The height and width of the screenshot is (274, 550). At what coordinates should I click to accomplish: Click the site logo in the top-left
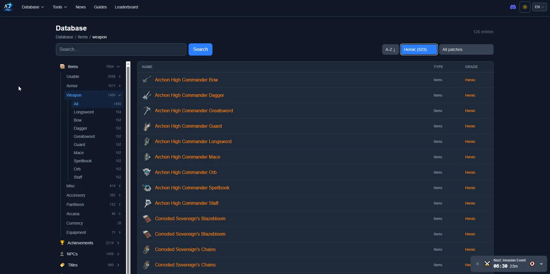coord(8,7)
